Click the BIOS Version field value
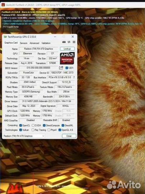The image size is (145, 194). point(38,68)
